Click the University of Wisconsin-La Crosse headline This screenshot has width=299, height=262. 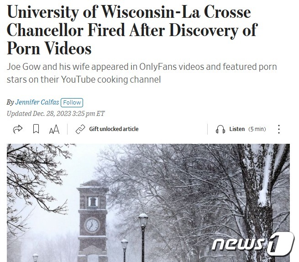click(x=132, y=30)
